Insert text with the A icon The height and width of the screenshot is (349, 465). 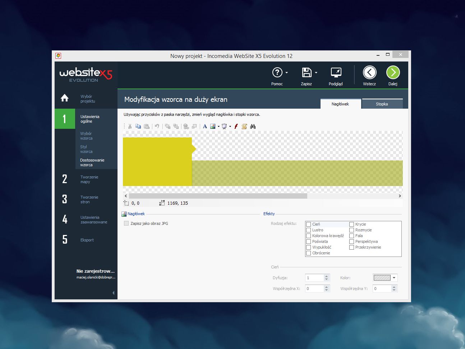205,126
